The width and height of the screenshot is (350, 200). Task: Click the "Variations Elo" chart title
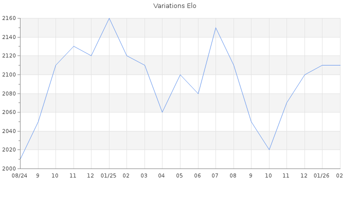pyautogui.click(x=174, y=6)
